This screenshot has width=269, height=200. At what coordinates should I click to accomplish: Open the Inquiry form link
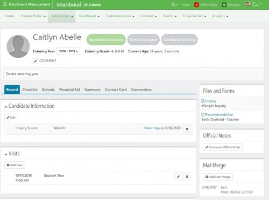[211, 101]
